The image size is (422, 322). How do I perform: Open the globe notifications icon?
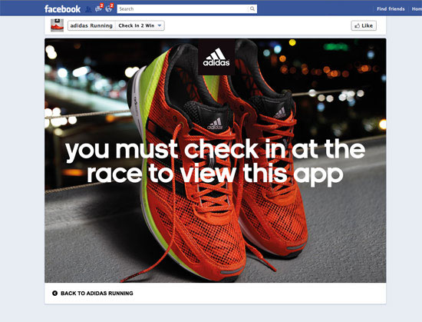pyautogui.click(x=109, y=8)
